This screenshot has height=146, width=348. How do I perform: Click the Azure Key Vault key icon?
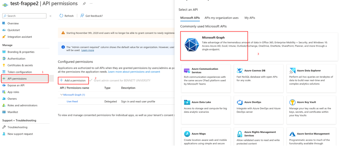click(x=292, y=102)
